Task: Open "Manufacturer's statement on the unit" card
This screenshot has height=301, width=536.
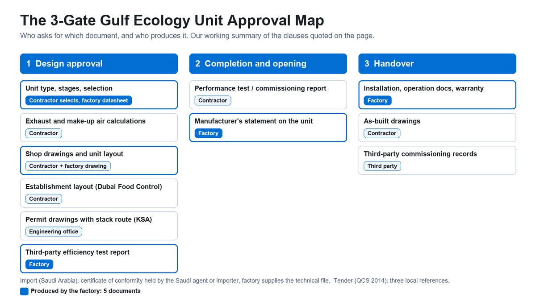Action: click(268, 128)
